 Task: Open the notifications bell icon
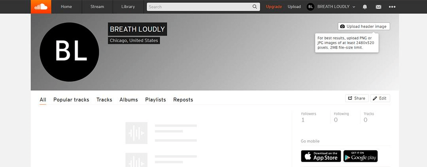tap(365, 7)
